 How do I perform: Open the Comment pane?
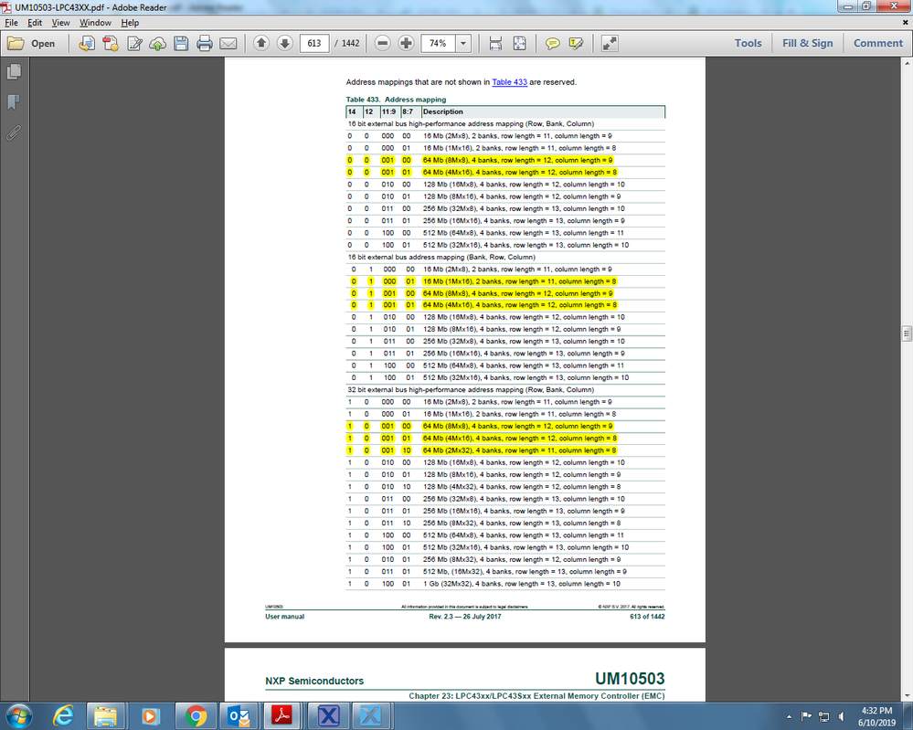coord(878,43)
